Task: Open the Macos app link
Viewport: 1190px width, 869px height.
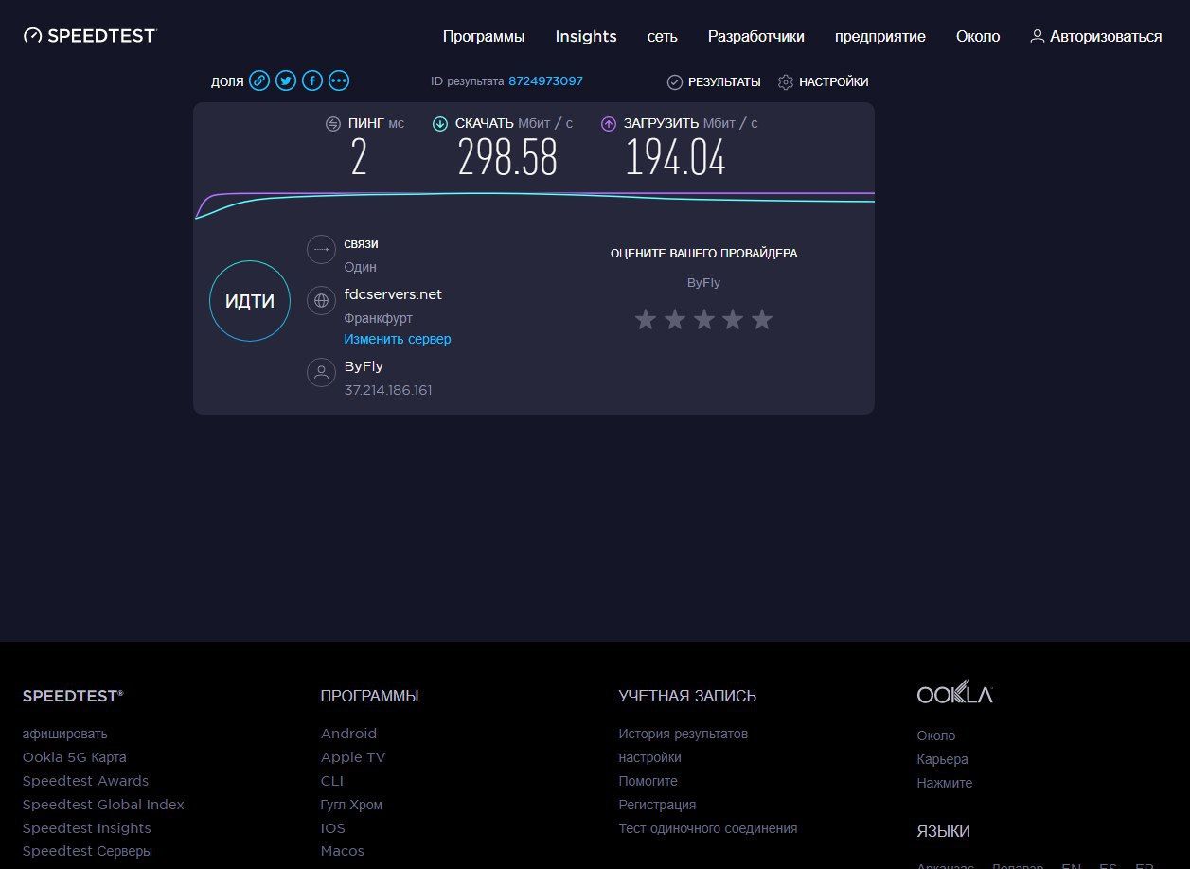Action: pyautogui.click(x=343, y=851)
